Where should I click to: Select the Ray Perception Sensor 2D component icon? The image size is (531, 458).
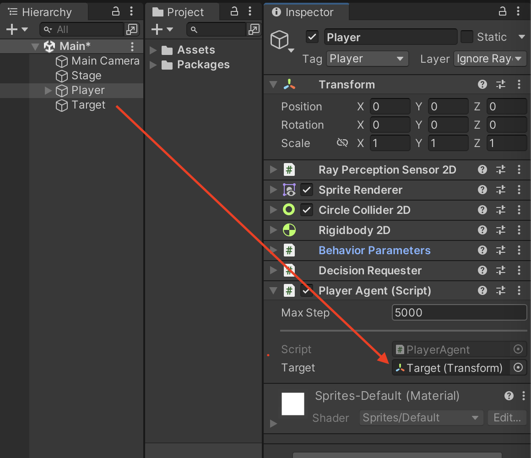(289, 170)
